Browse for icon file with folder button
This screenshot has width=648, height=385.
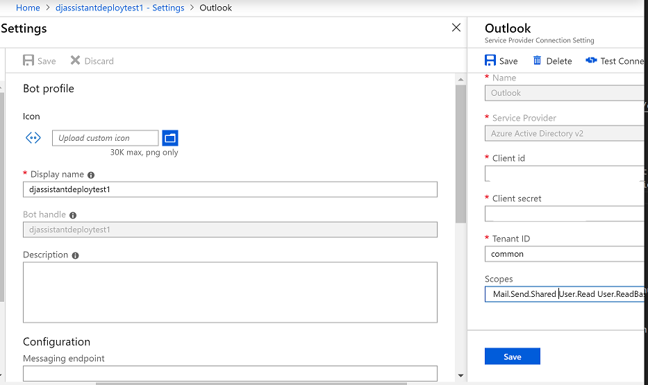coord(170,138)
